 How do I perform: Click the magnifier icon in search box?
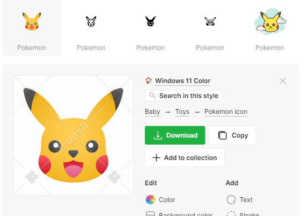click(152, 96)
